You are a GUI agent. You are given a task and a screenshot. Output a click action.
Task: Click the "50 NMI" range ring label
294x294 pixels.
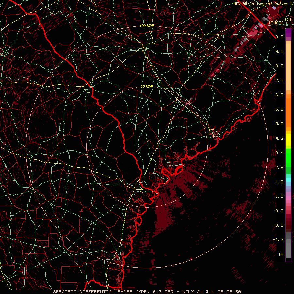pos(147,86)
